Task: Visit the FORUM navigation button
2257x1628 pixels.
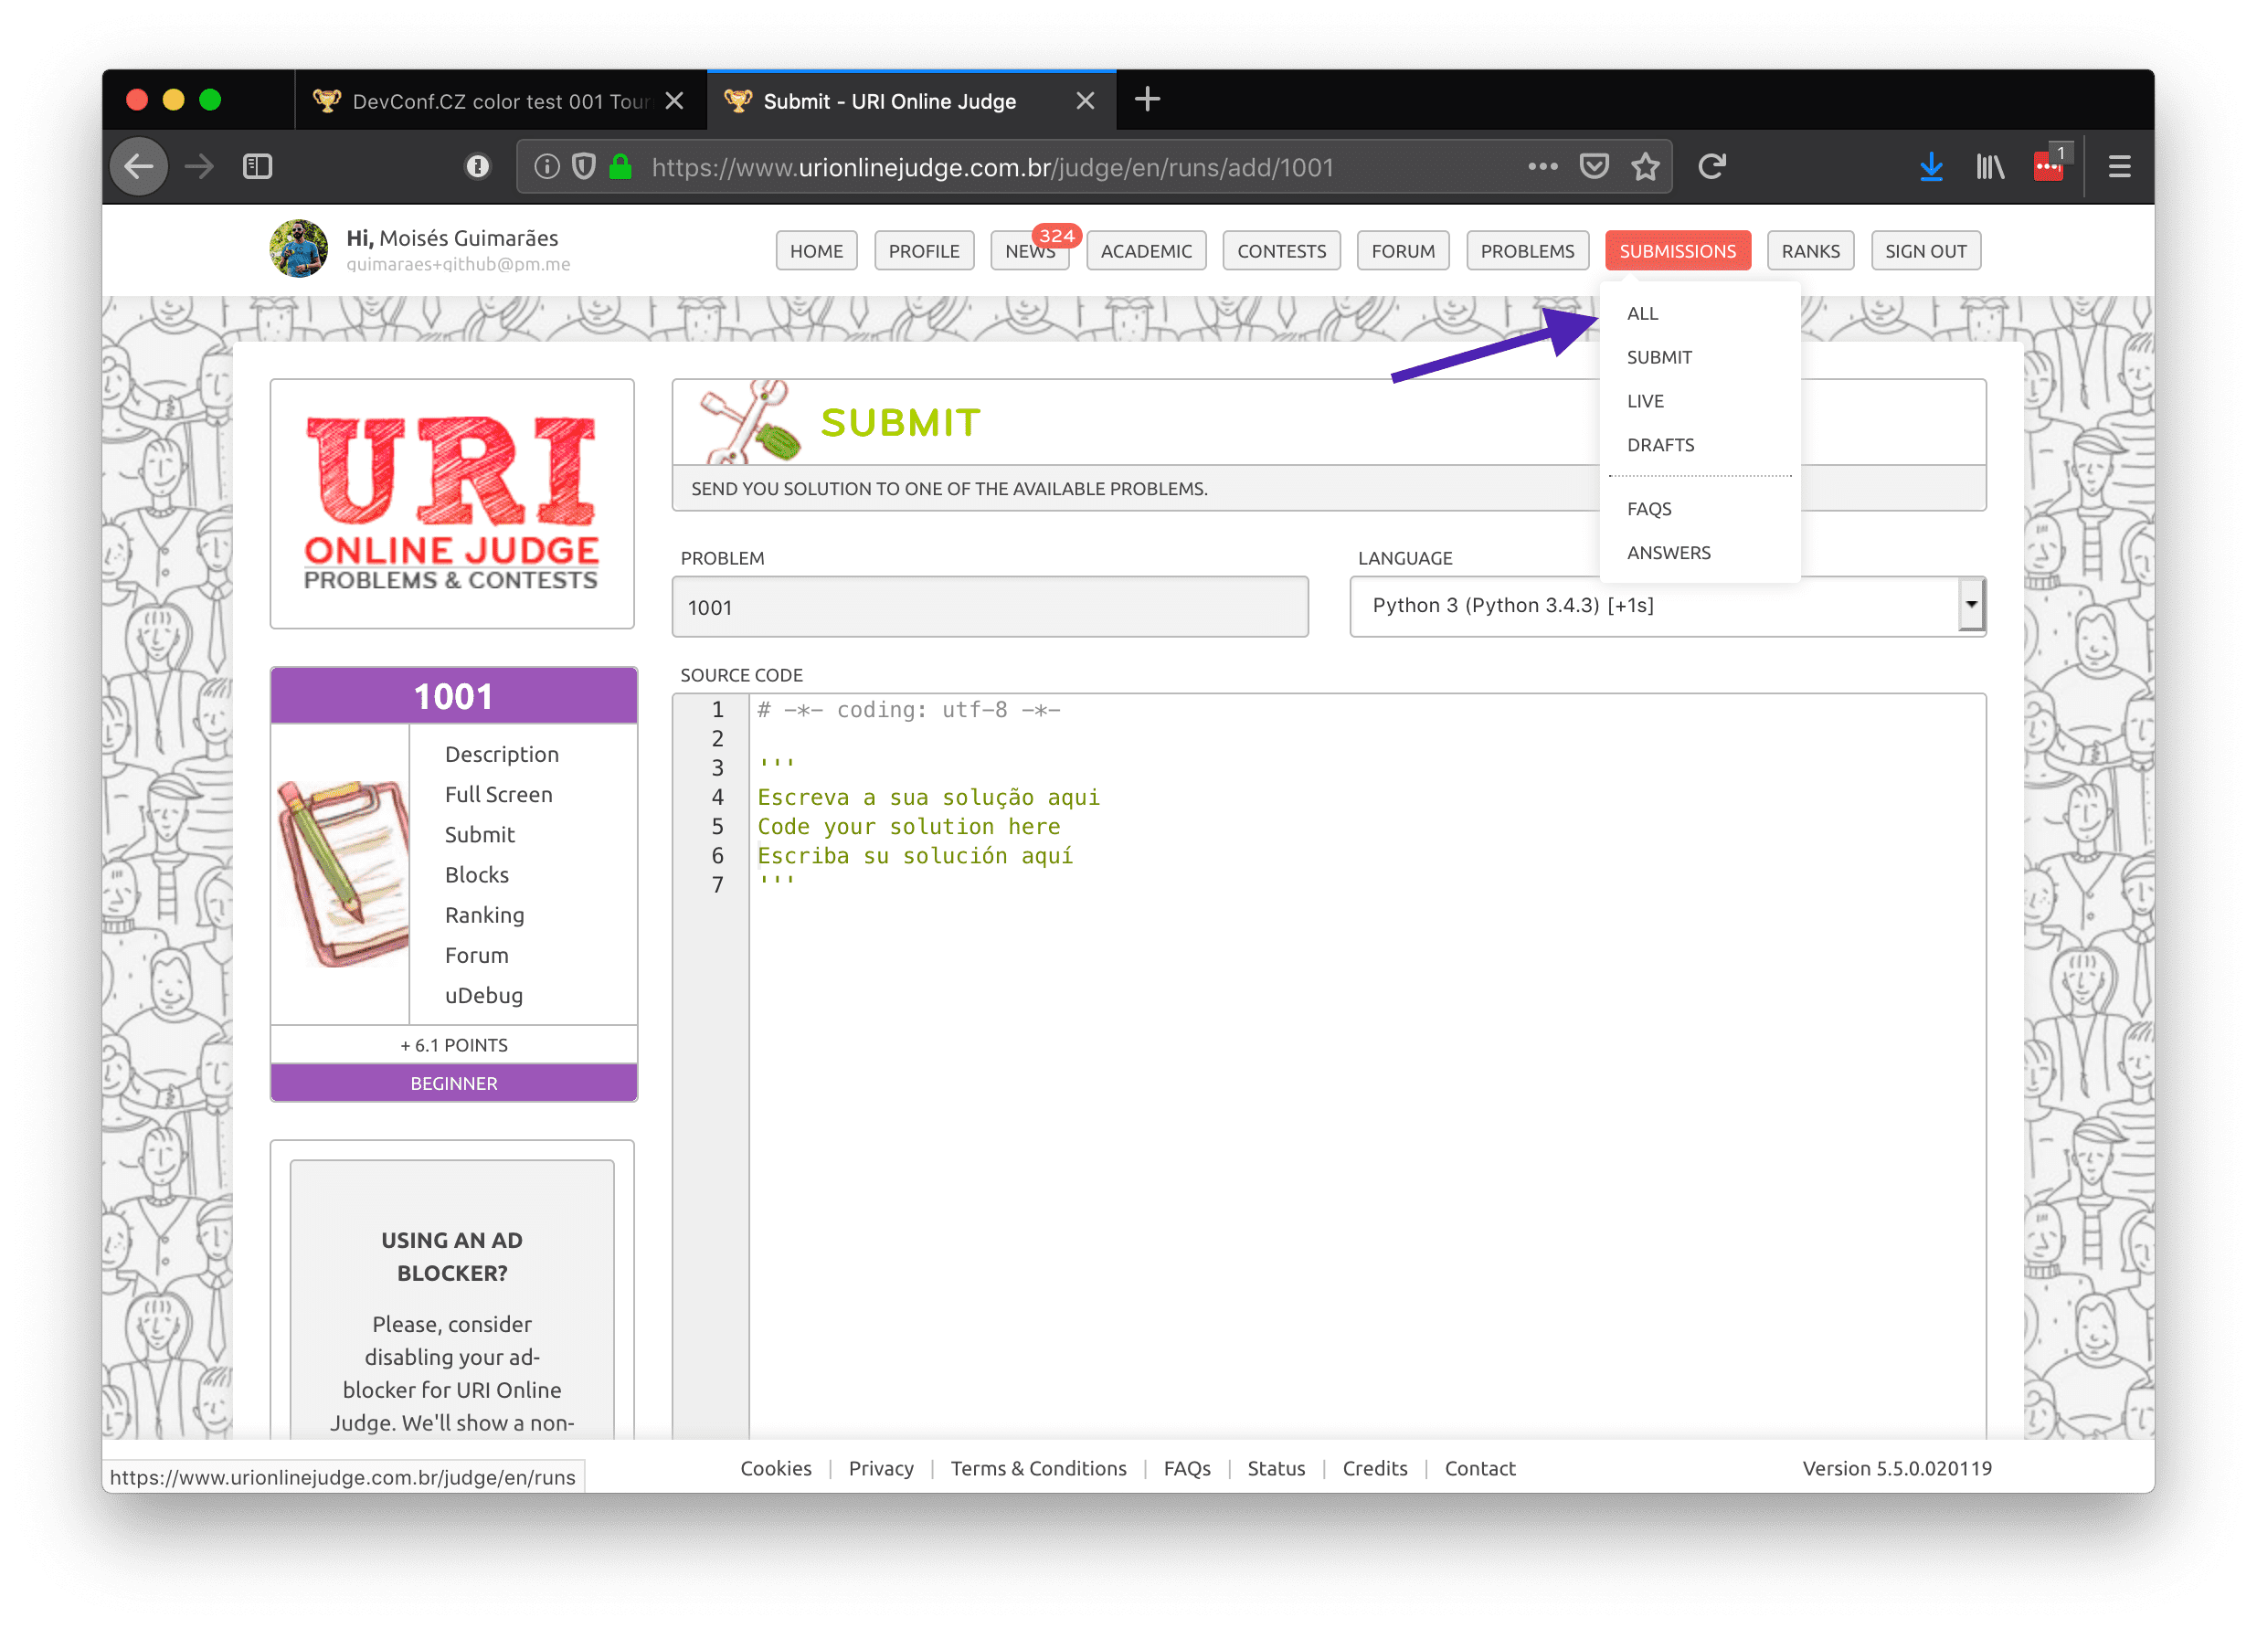Action: click(1402, 250)
